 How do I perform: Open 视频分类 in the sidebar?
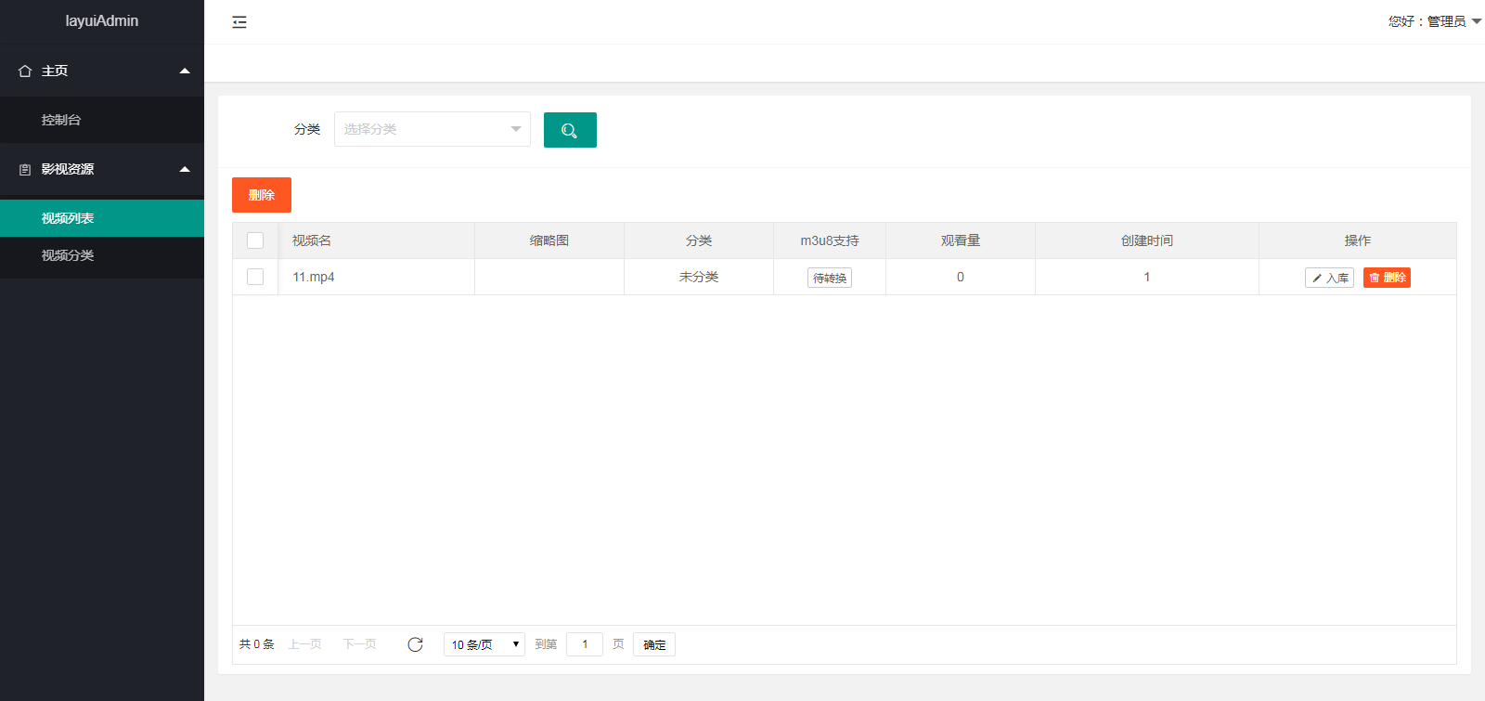(102, 255)
